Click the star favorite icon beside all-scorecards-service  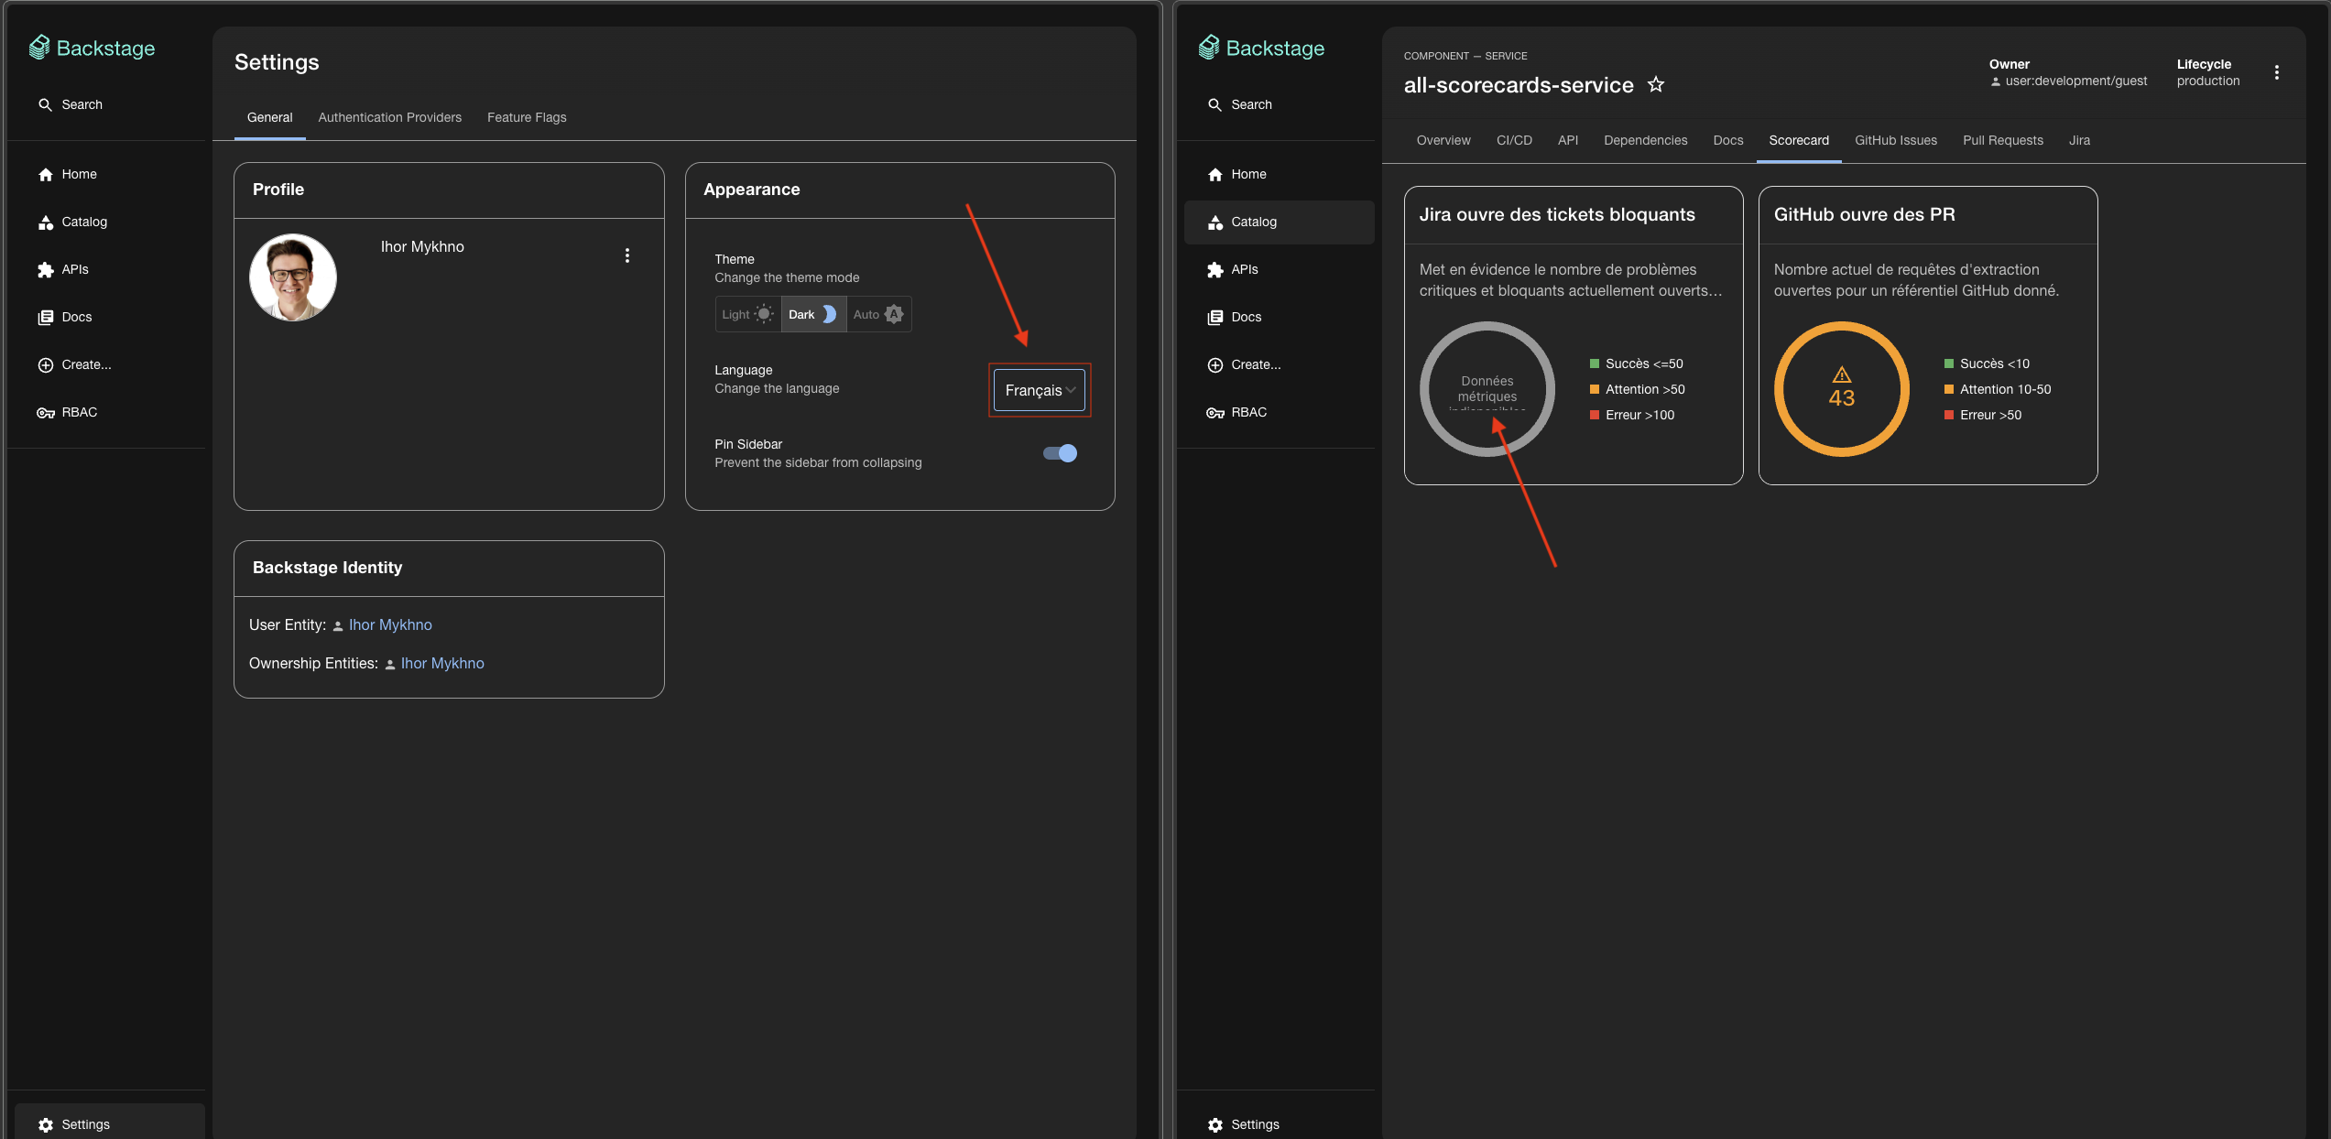pyautogui.click(x=1655, y=85)
